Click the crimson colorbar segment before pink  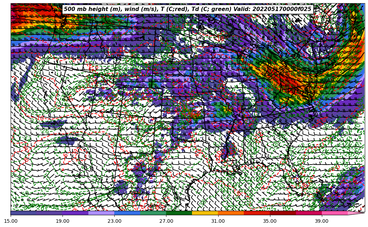(309, 213)
